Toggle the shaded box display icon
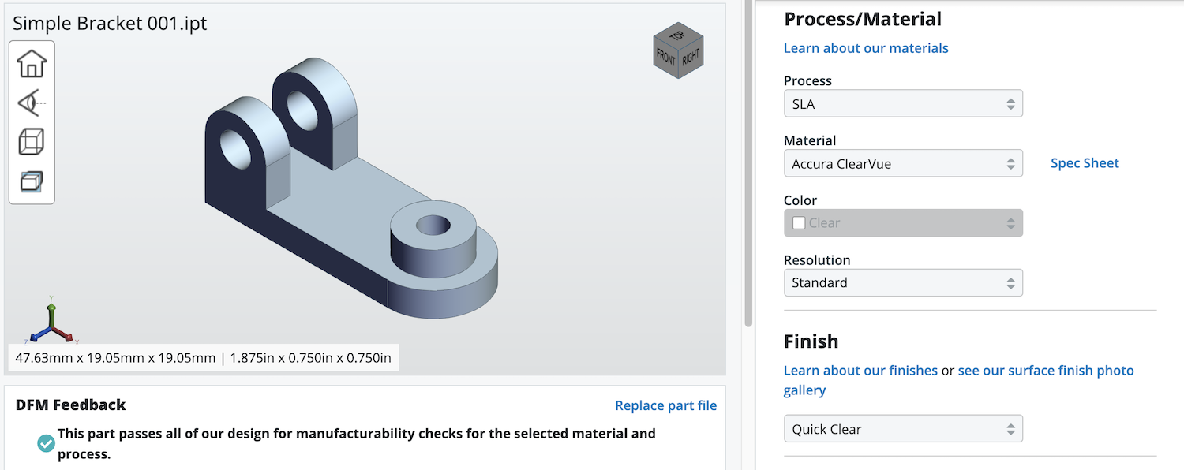1184x470 pixels. [x=32, y=181]
